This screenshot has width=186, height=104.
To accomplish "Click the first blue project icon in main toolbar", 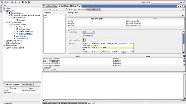I will click(x=2, y=2).
